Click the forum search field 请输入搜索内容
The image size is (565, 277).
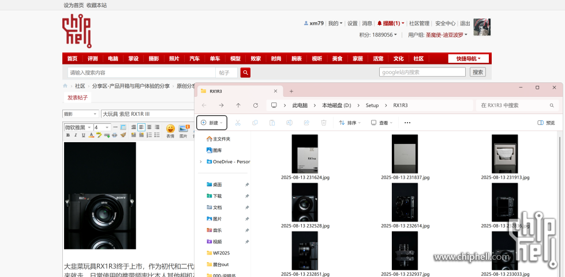coord(141,73)
